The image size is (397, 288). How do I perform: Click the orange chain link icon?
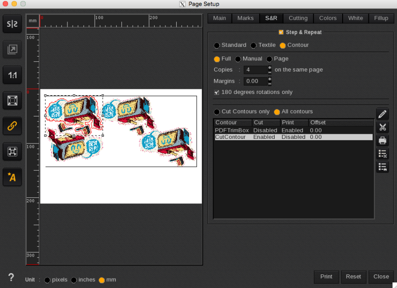(12, 126)
